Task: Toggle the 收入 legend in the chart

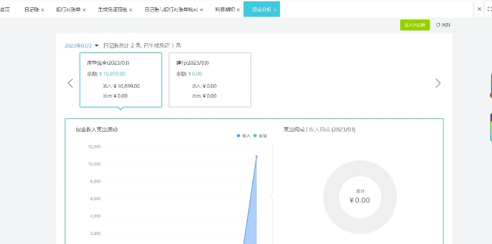Action: click(x=244, y=136)
